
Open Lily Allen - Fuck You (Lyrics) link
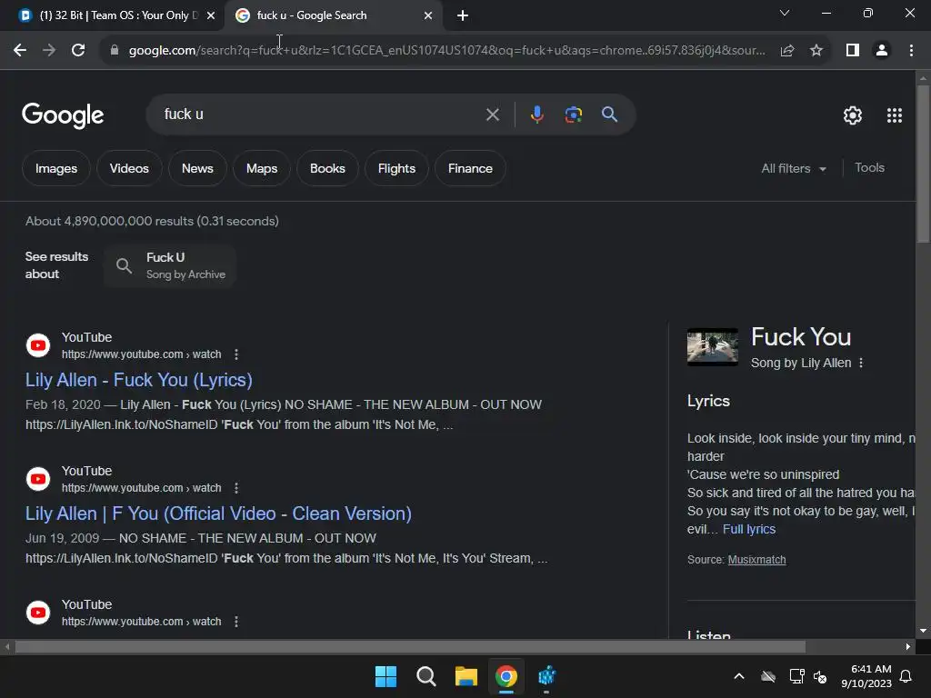point(139,380)
